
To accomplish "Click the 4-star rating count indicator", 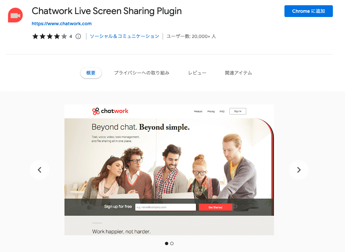I will click(70, 36).
